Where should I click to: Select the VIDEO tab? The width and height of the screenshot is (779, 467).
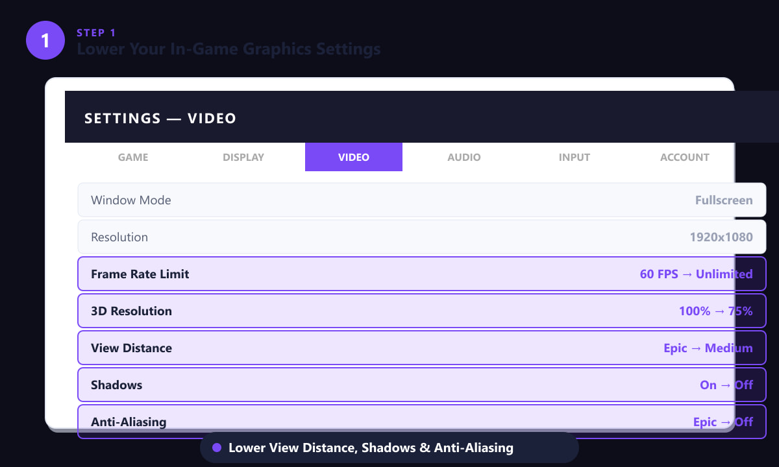(x=354, y=157)
